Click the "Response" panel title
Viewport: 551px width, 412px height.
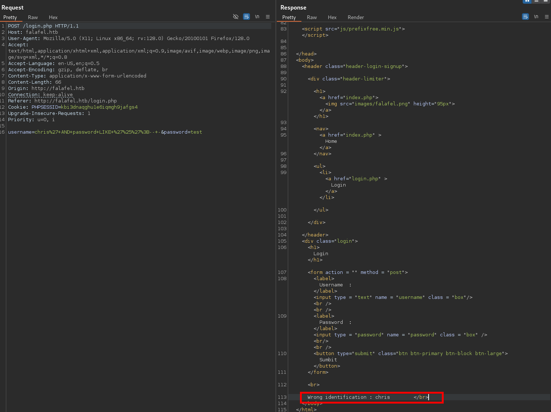[x=293, y=7]
